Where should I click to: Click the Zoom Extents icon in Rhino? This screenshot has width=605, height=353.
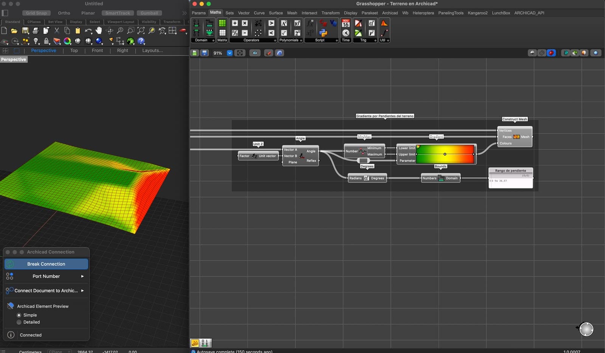coord(141,31)
